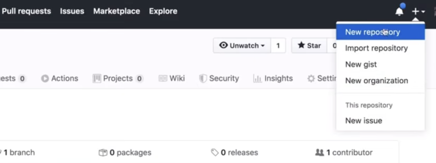Open Pull requests in top navigation
Image resolution: width=436 pixels, height=163 pixels.
[26, 11]
